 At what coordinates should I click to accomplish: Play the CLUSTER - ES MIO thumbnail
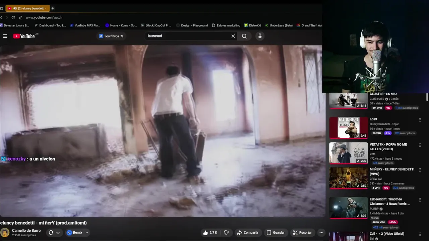tap(348, 101)
